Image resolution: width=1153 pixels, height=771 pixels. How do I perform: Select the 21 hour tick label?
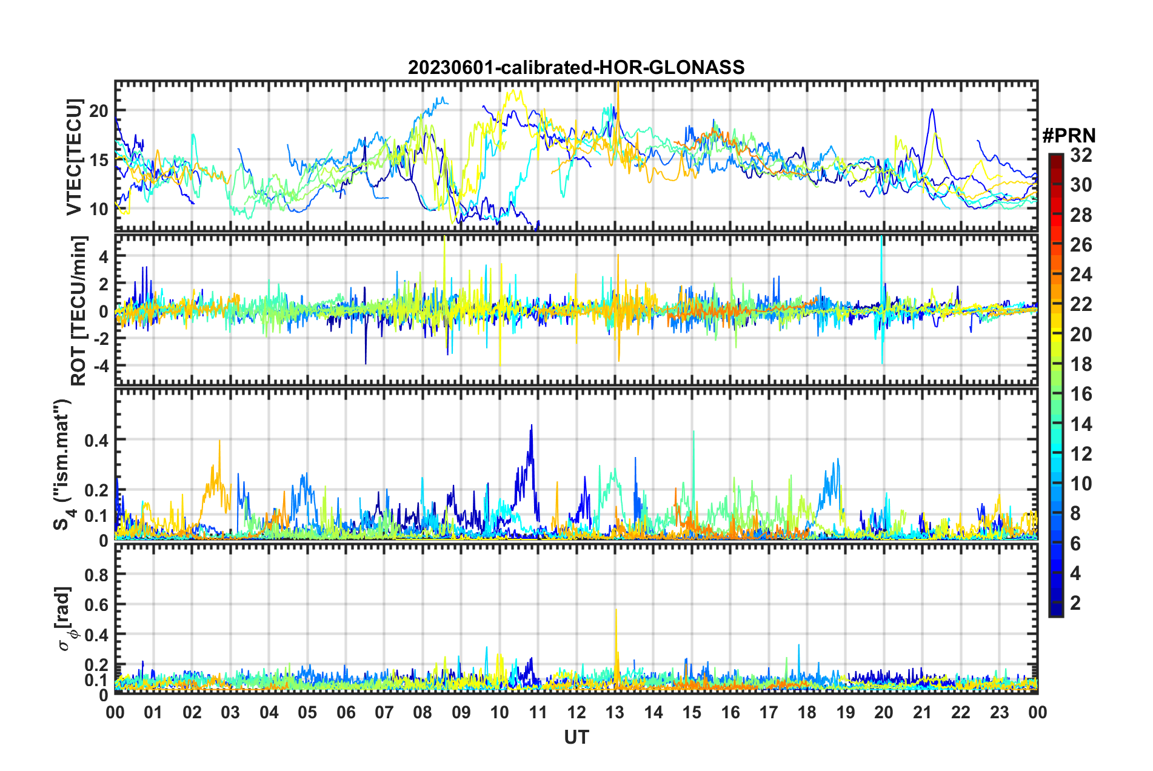click(923, 712)
